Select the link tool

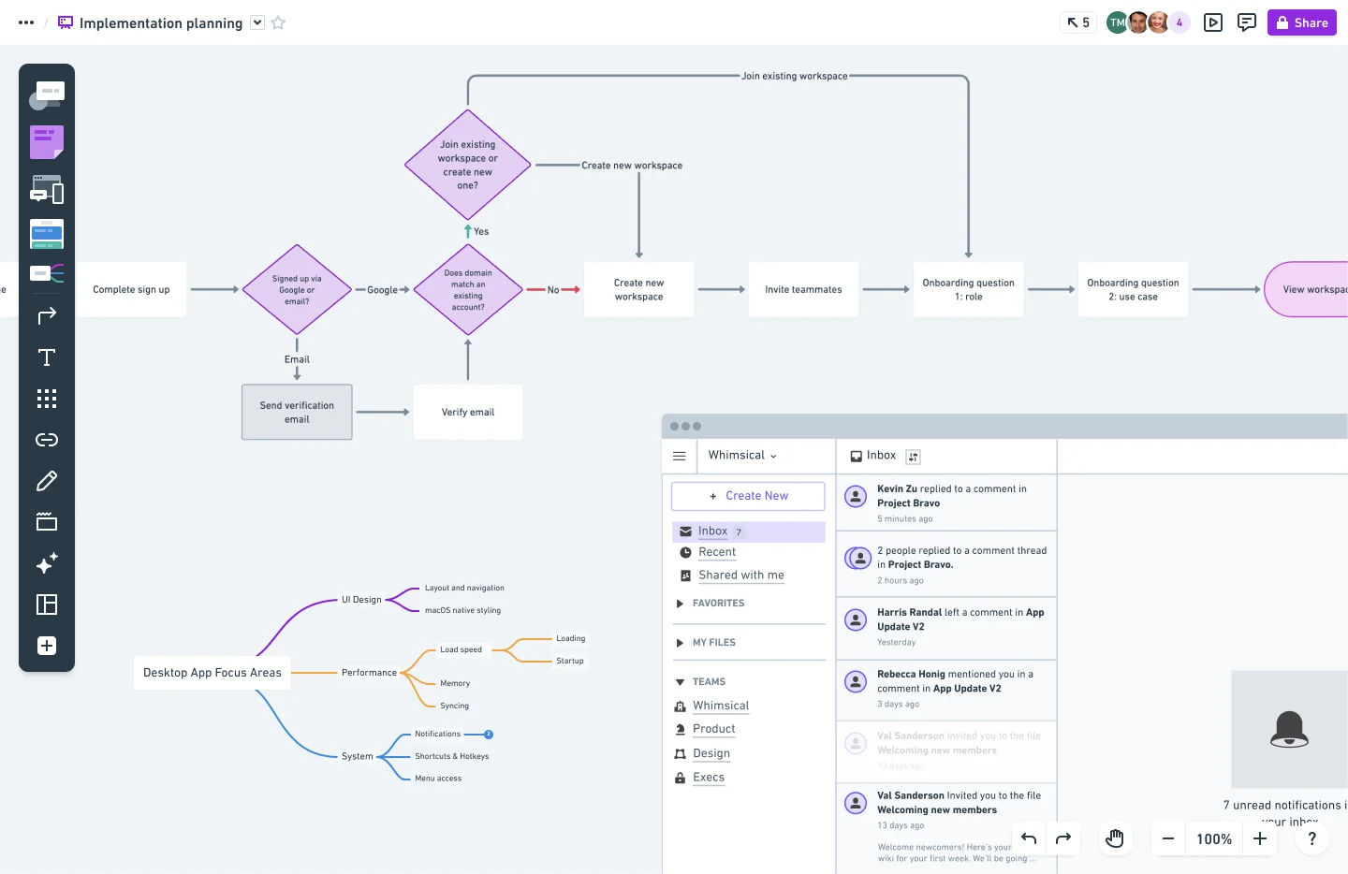coord(46,440)
